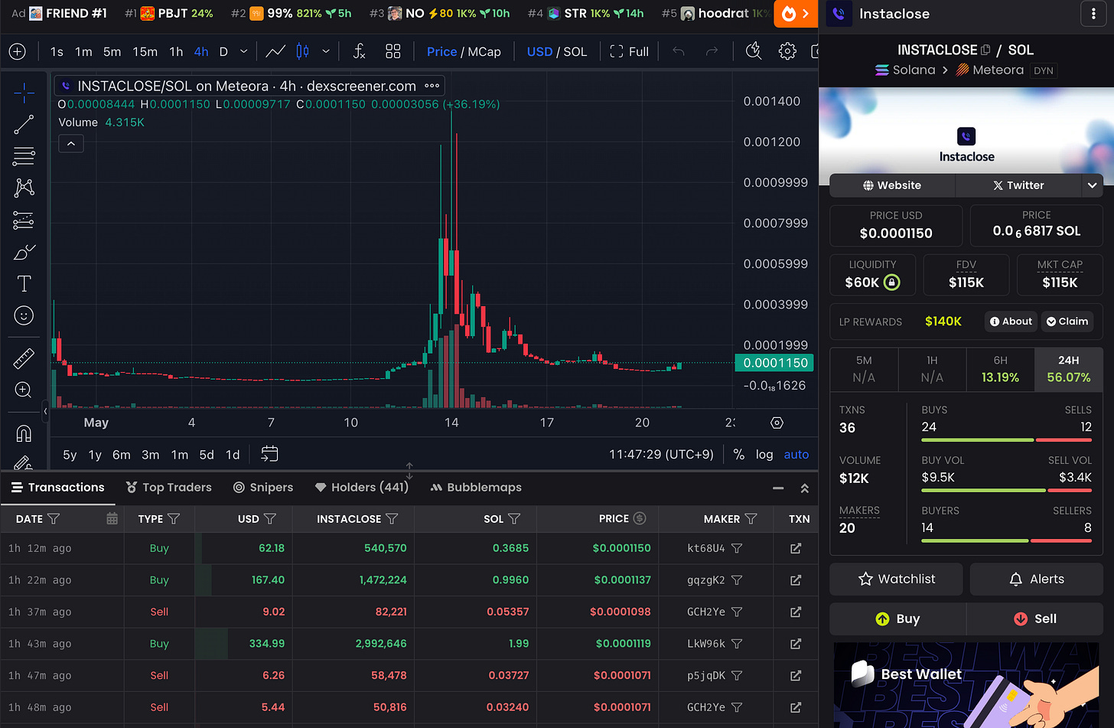Select the ruler measure tool
Image resolution: width=1114 pixels, height=728 pixels.
coord(24,357)
